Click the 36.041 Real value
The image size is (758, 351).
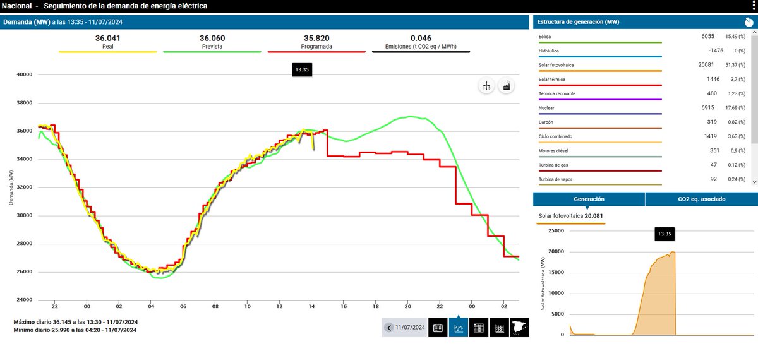tap(107, 38)
